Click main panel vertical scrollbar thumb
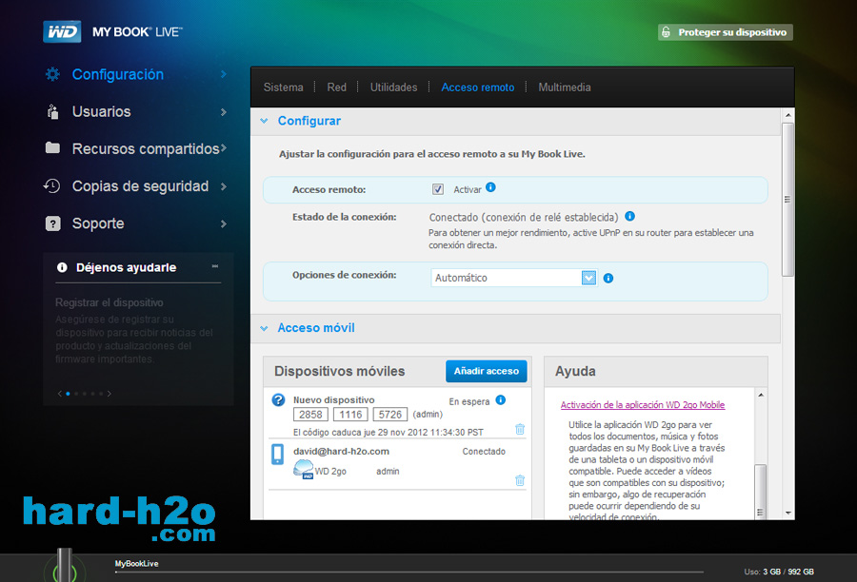The image size is (857, 582). [787, 200]
